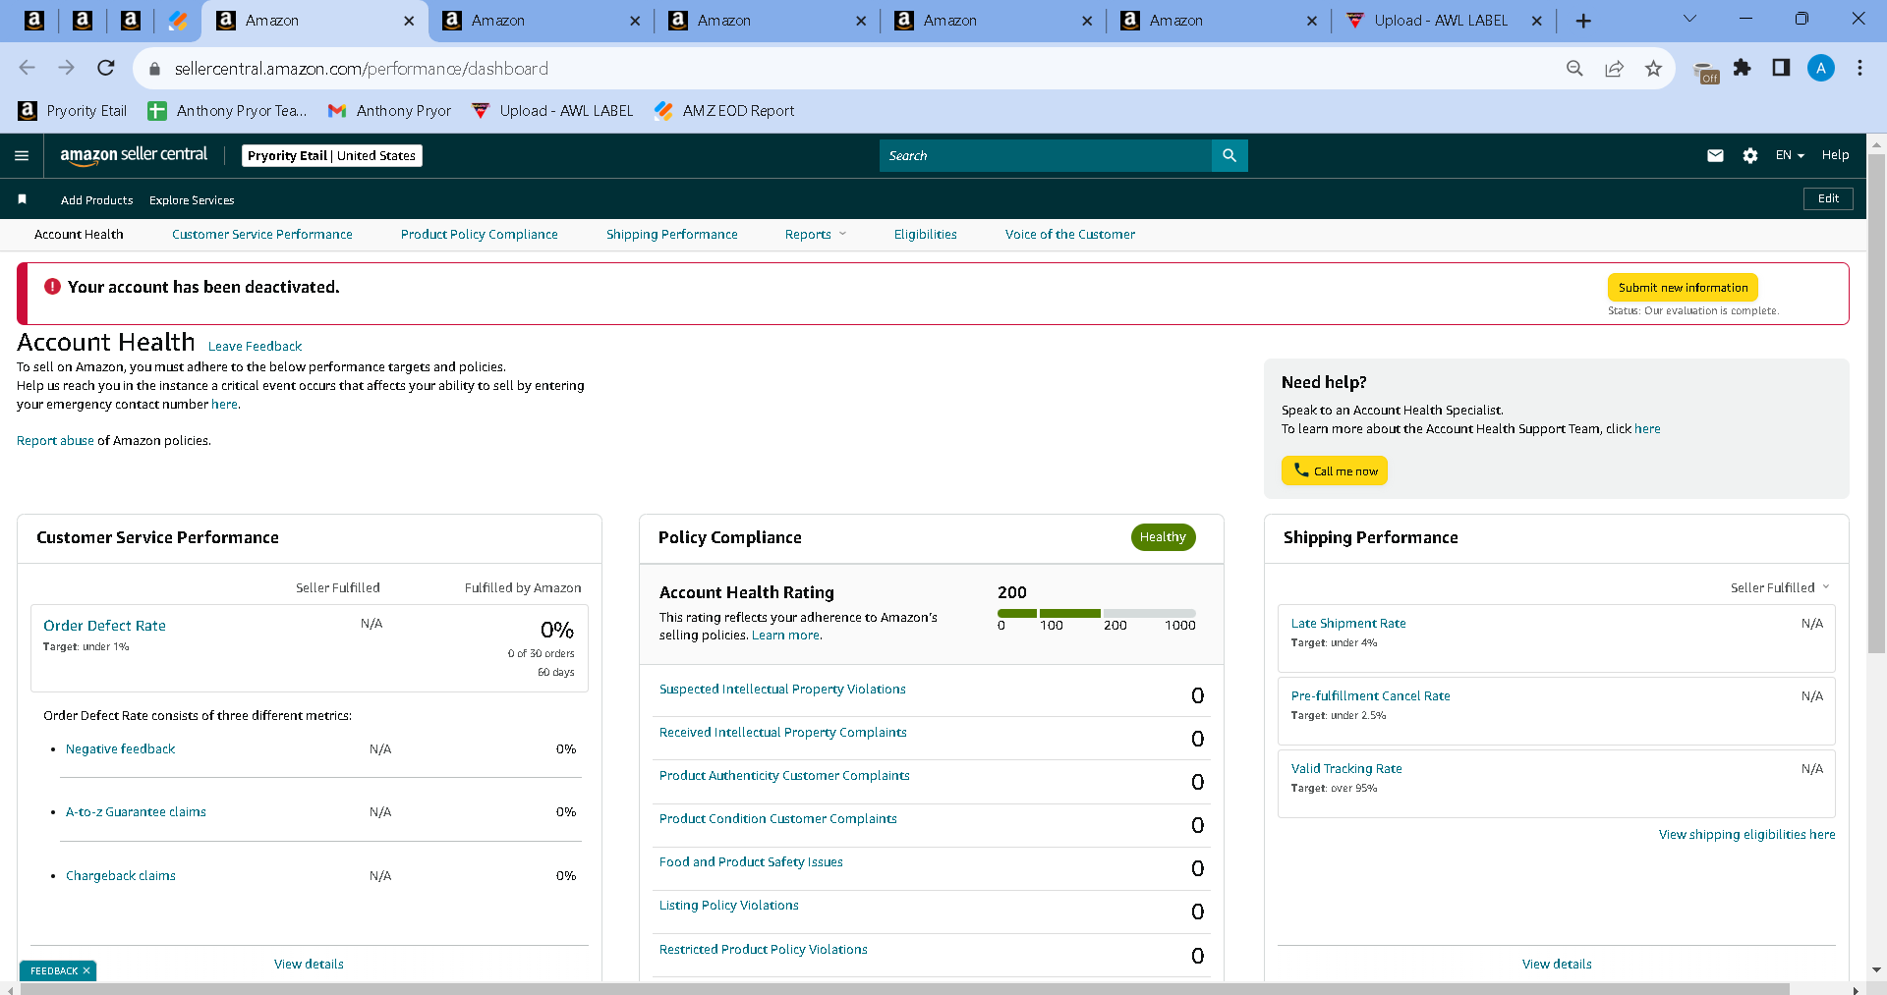The width and height of the screenshot is (1887, 995).
Task: Close the Upload - AWL LABEL tab
Action: coord(1536,21)
